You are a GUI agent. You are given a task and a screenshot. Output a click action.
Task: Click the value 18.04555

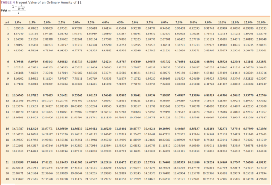click(x=18, y=151)
